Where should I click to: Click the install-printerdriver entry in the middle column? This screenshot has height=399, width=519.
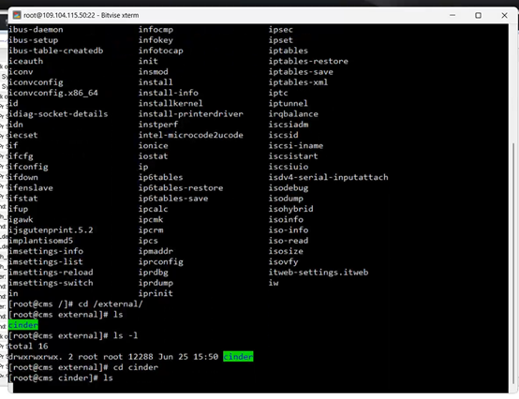(x=191, y=114)
